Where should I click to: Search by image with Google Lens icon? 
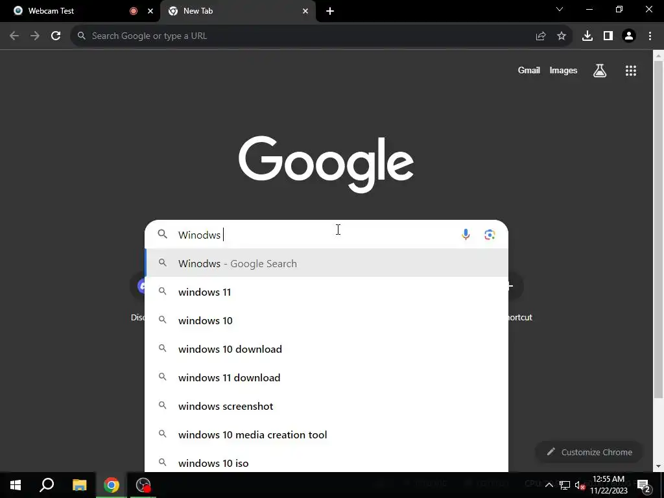coord(490,235)
